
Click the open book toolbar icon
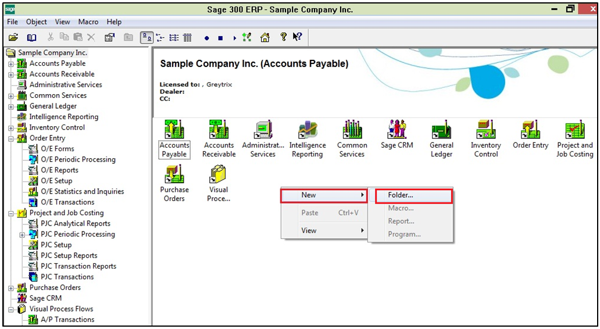(x=31, y=37)
